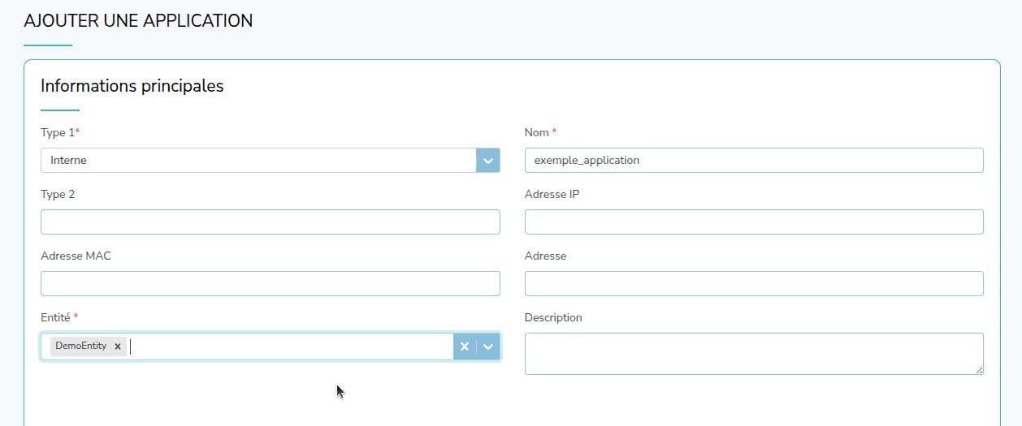Screen dimensions: 1022x426
Task: Click the "Adresse MAC" label text
Action: pos(76,256)
